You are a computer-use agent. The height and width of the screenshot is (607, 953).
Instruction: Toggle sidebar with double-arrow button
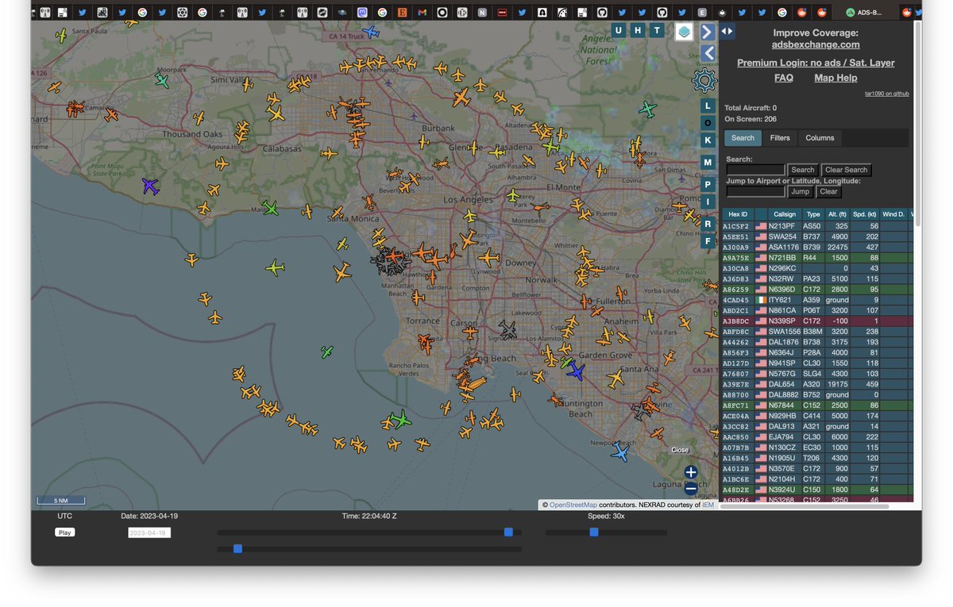pyautogui.click(x=727, y=31)
